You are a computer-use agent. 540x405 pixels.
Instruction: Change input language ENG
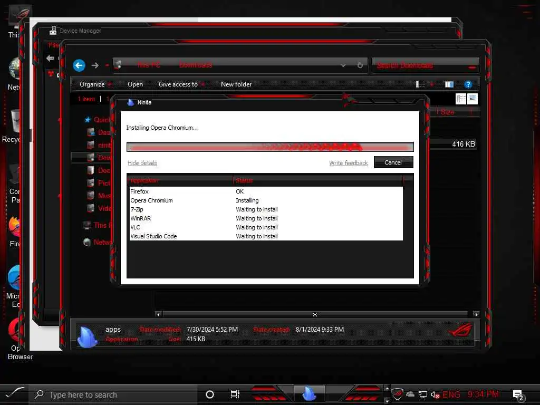(x=451, y=394)
